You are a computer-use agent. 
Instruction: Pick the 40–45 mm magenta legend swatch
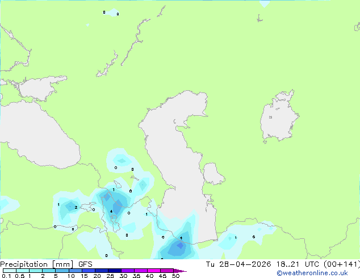(x=154, y=271)
